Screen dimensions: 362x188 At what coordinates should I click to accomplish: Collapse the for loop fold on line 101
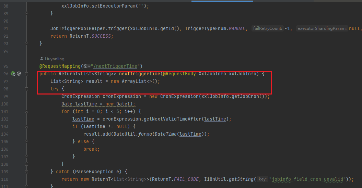26,112
